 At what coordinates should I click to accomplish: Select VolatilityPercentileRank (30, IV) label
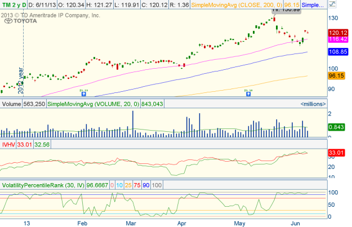[43, 185]
